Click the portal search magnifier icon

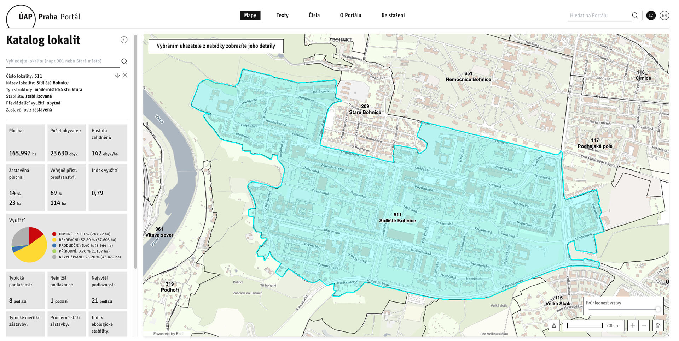point(635,16)
